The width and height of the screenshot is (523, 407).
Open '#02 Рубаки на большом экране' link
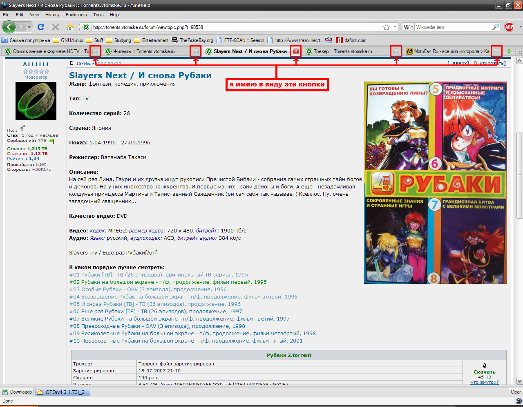tap(168, 282)
